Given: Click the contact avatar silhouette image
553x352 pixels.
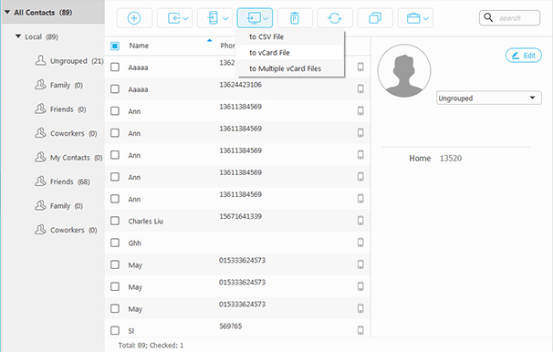Looking at the screenshot, I should tap(404, 71).
